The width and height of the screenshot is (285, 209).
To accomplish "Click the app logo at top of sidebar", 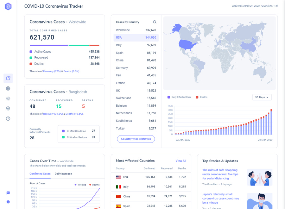I will [8, 6].
